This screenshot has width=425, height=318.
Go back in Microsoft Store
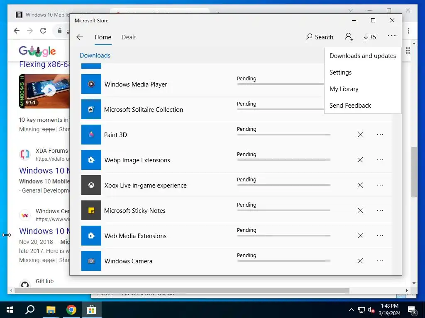(x=80, y=37)
